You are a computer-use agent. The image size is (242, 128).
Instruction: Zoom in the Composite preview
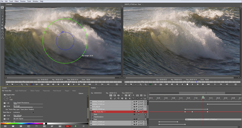pos(22,84)
